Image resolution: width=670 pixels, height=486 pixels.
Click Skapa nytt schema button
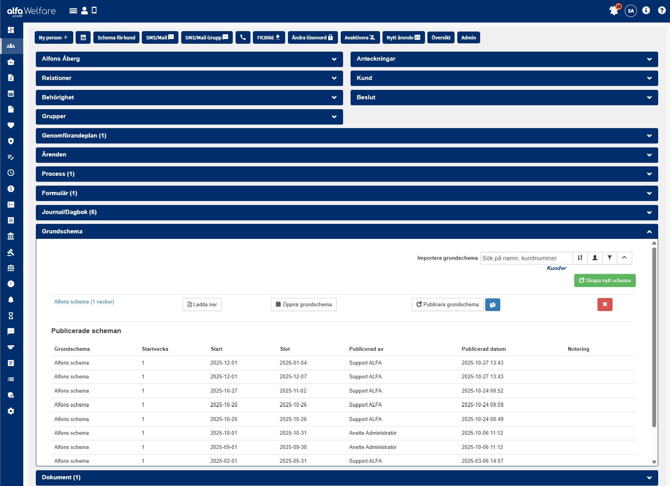point(605,281)
